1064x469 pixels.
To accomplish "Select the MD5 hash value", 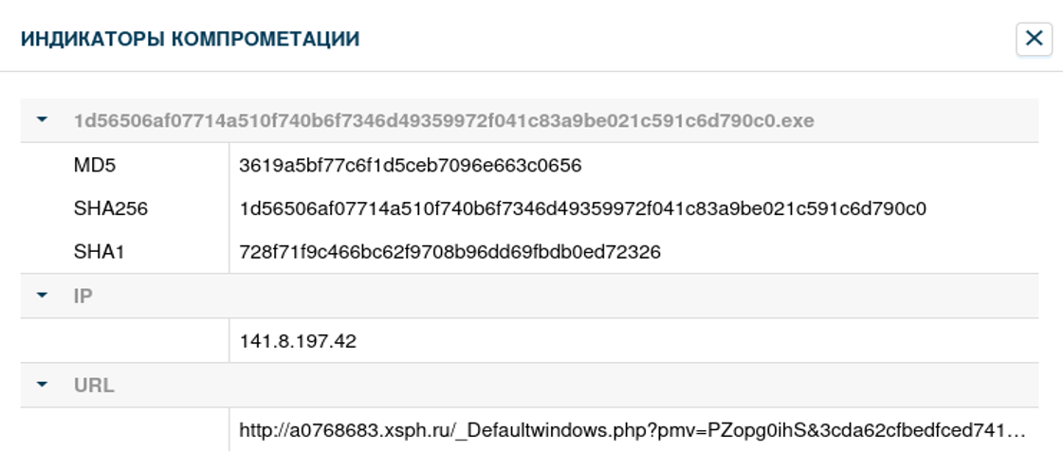I will [410, 166].
